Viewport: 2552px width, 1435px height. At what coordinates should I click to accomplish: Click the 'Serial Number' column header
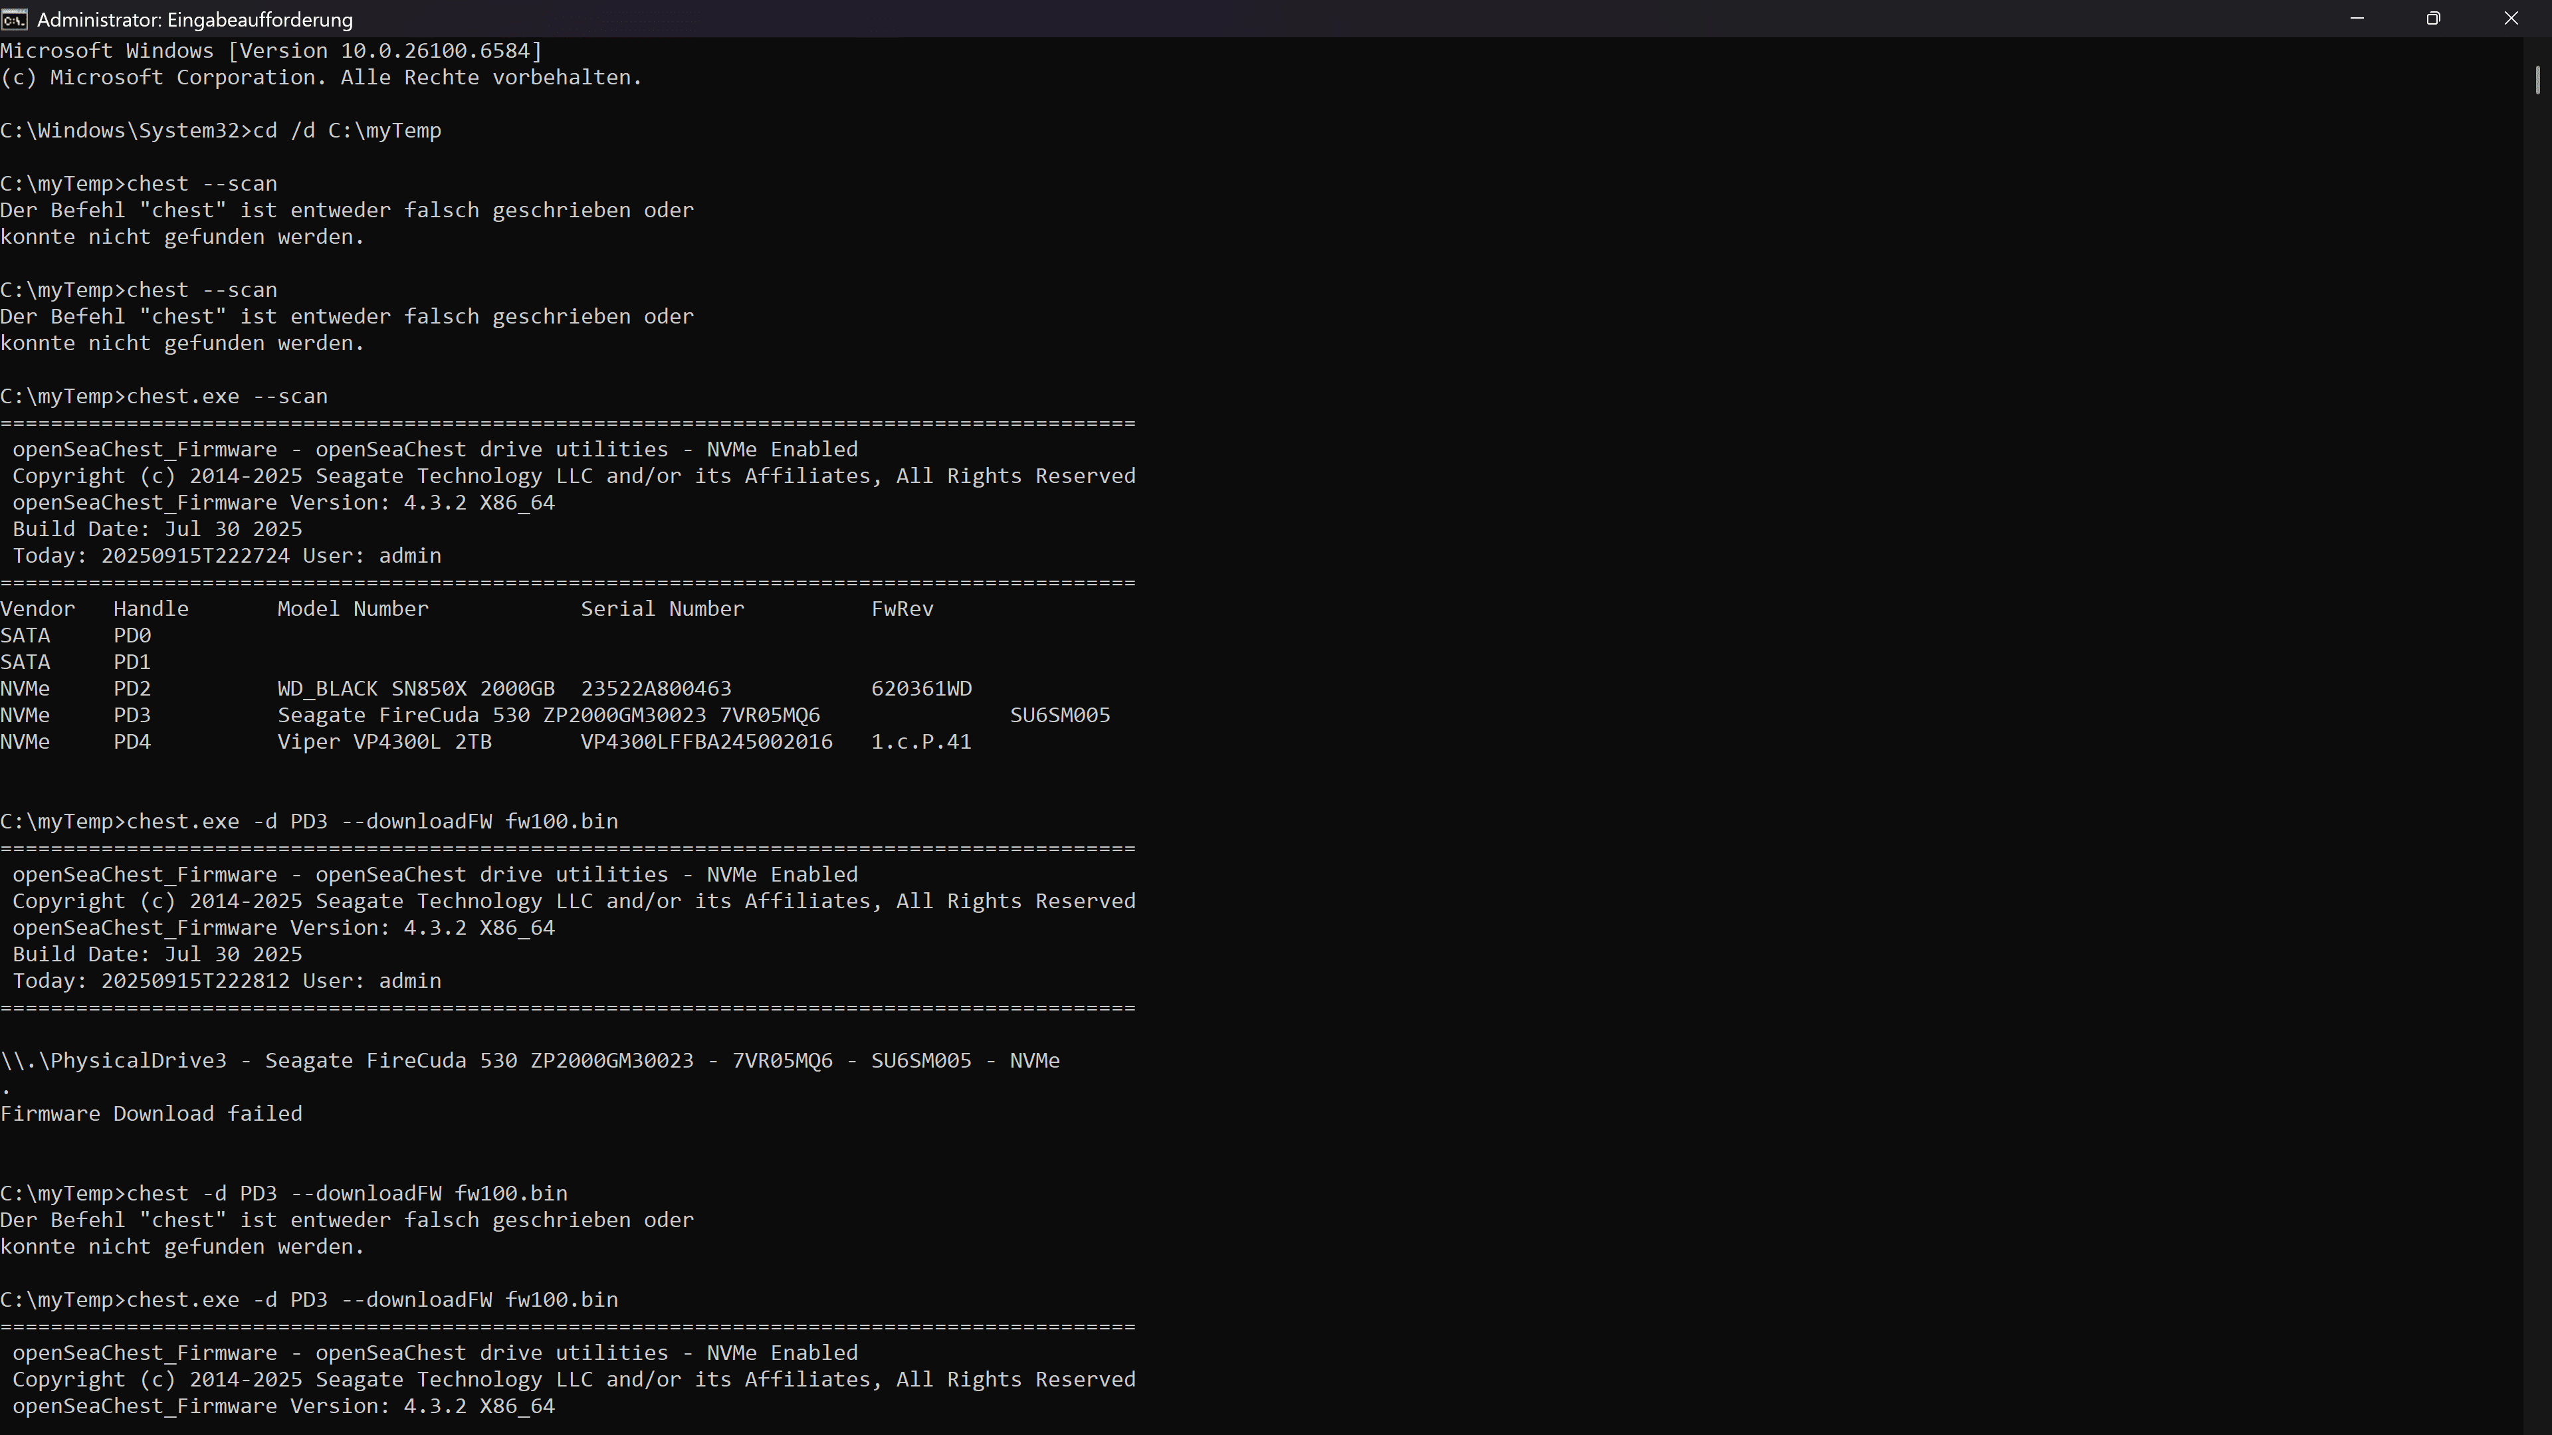pos(662,609)
